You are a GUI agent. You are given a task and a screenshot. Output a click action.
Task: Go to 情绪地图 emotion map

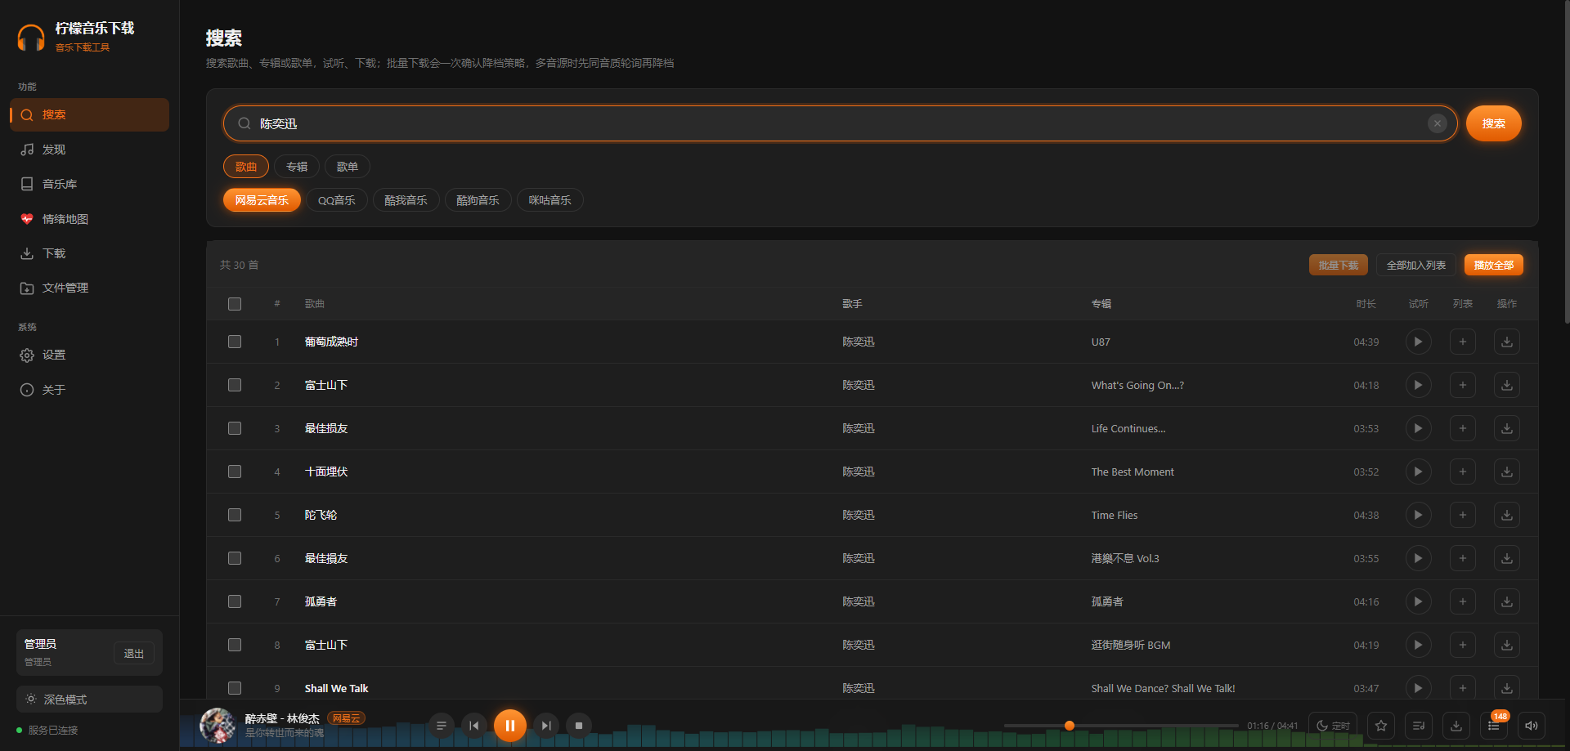[x=89, y=219]
